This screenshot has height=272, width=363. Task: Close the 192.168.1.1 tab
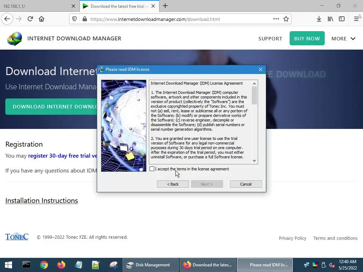(x=73, y=6)
